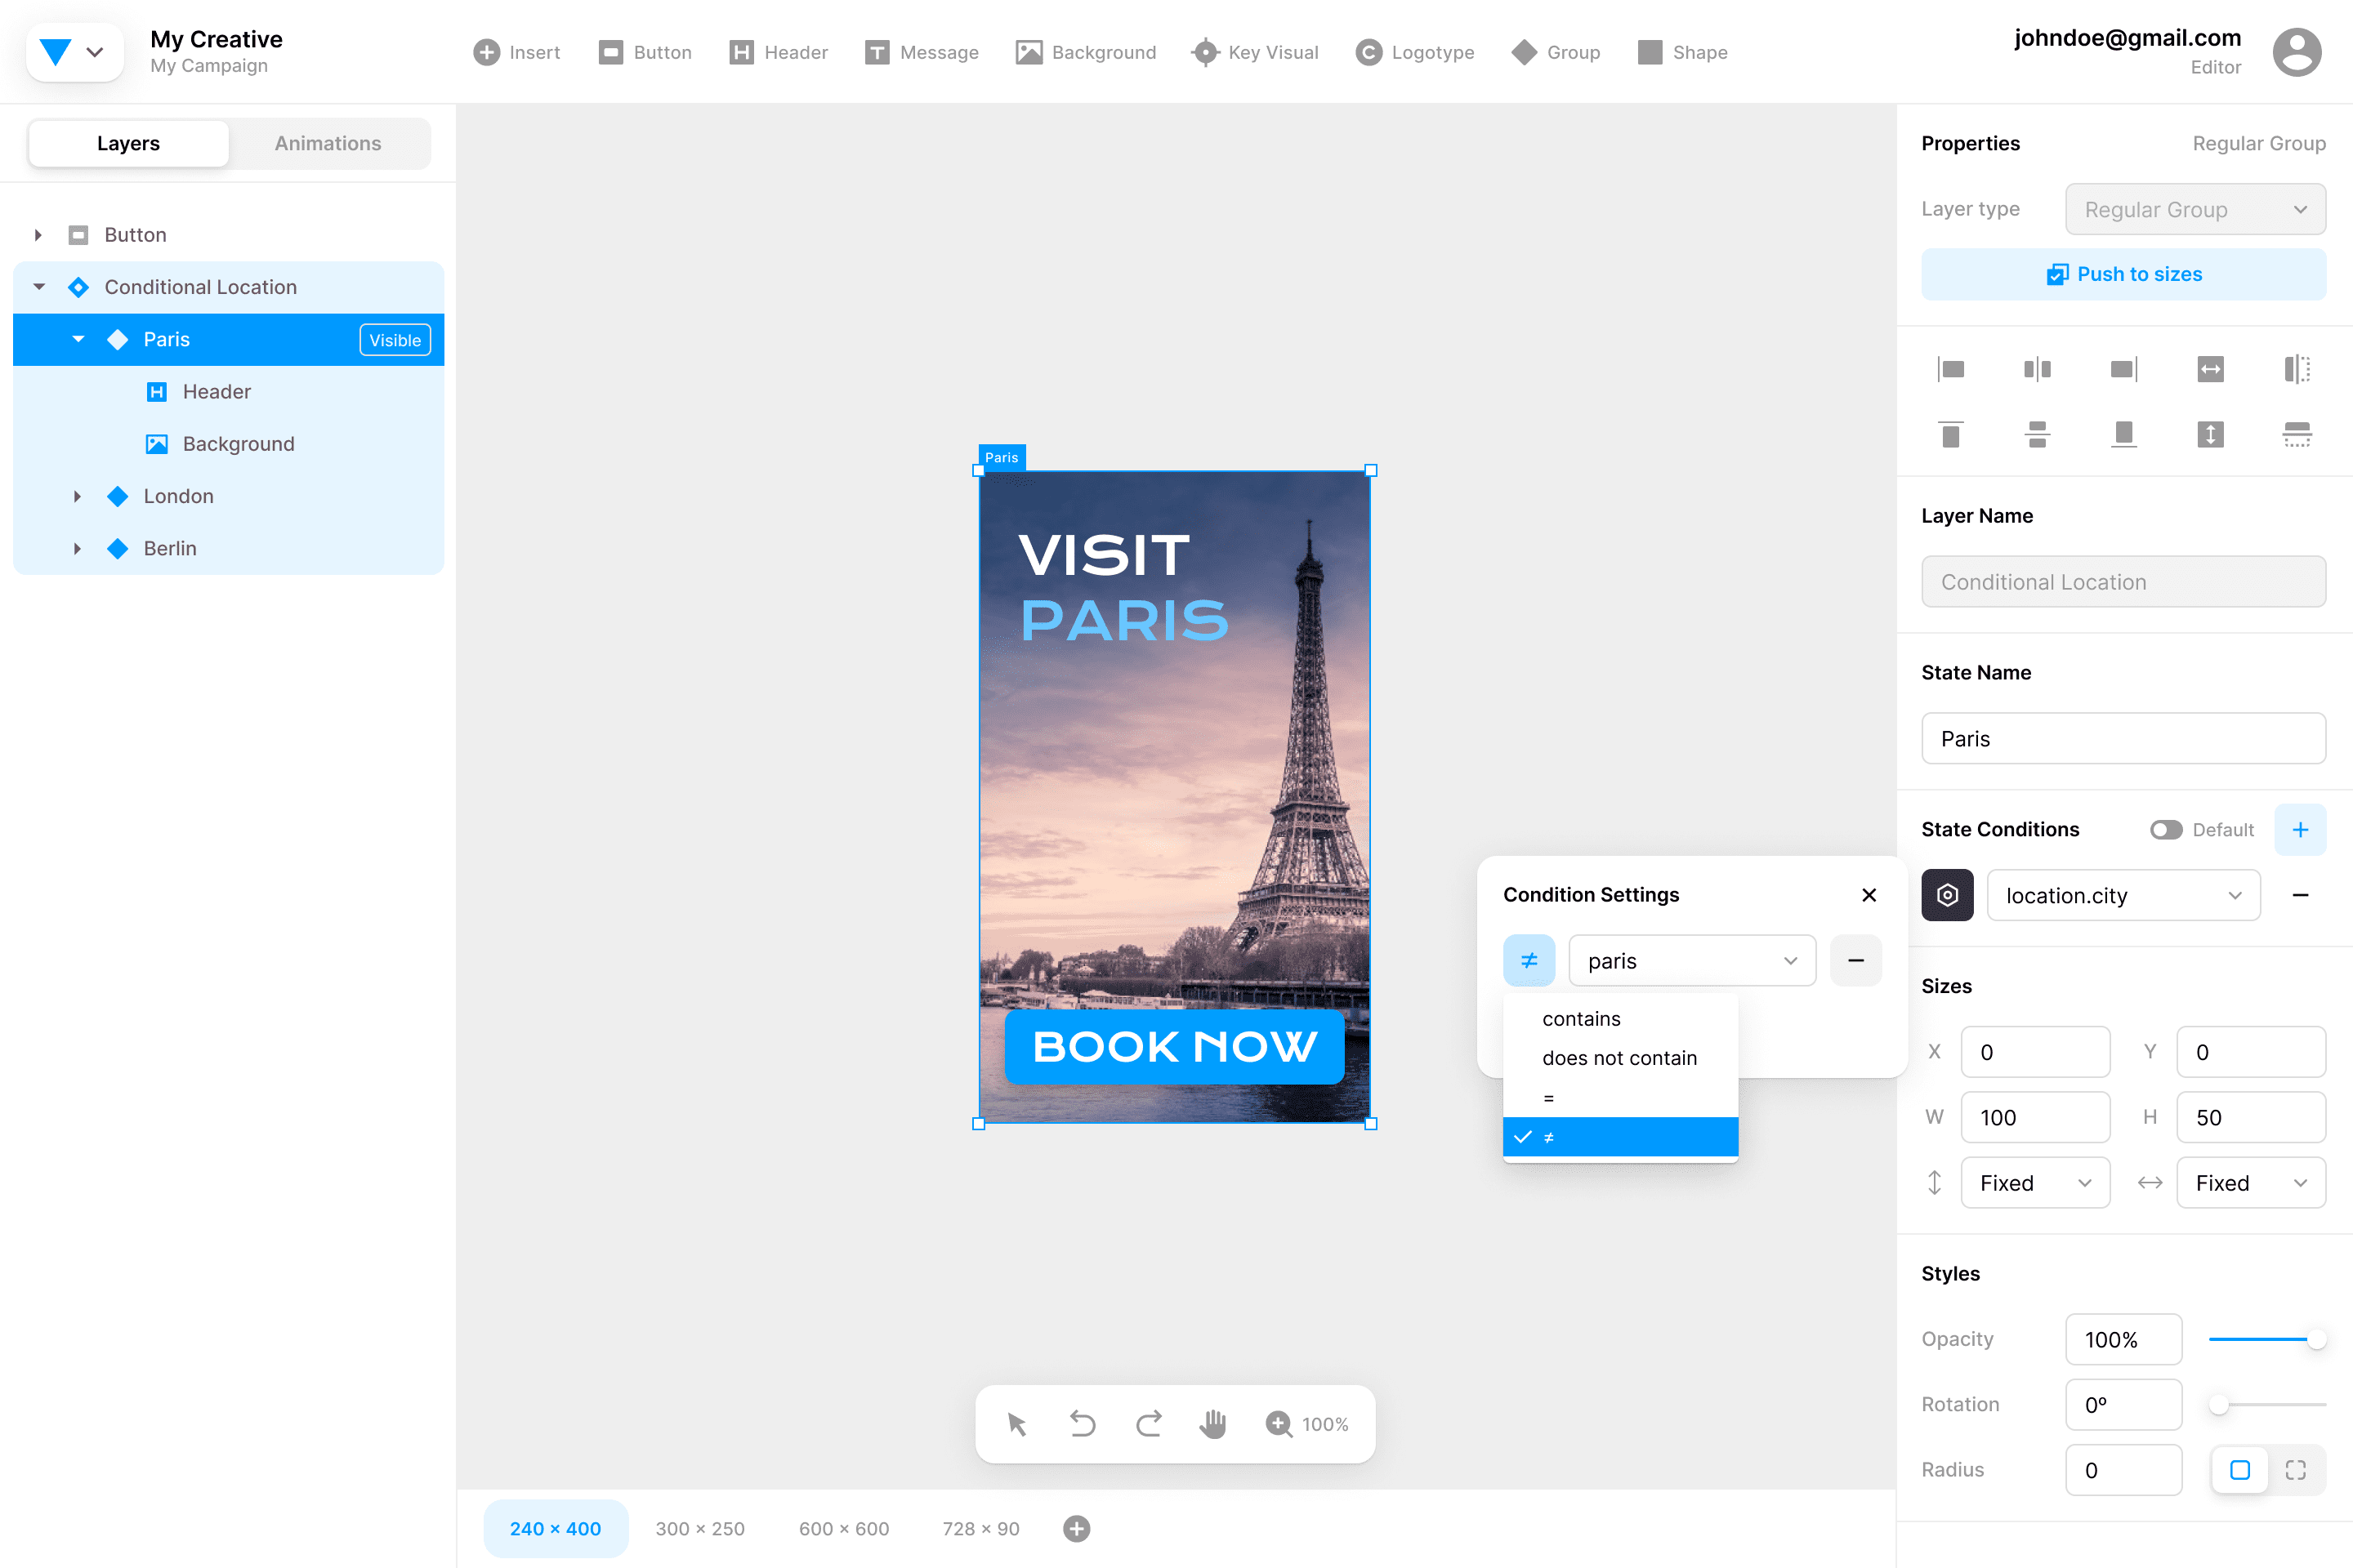Screen dimensions: 2353x1568
Task: Toggle the Default state switch
Action: coord(2166,829)
